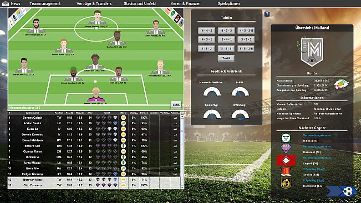This screenshot has height=203, width=361.
Task: Click the Mannschaftsstärke feedback gauge
Action: 212,92
